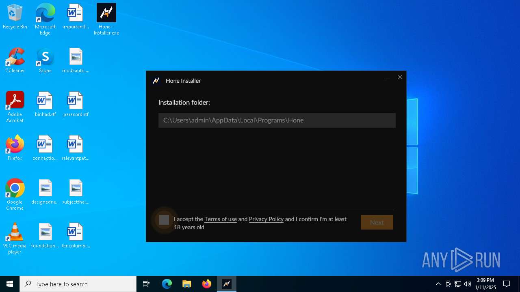This screenshot has width=520, height=292.
Task: Select the modeauto... image file icon
Action: (76, 61)
